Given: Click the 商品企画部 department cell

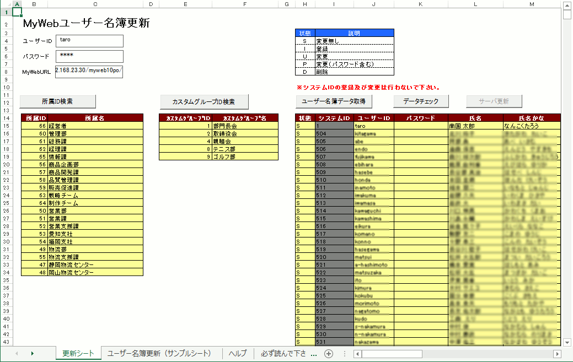Looking at the screenshot, I should (95, 165).
